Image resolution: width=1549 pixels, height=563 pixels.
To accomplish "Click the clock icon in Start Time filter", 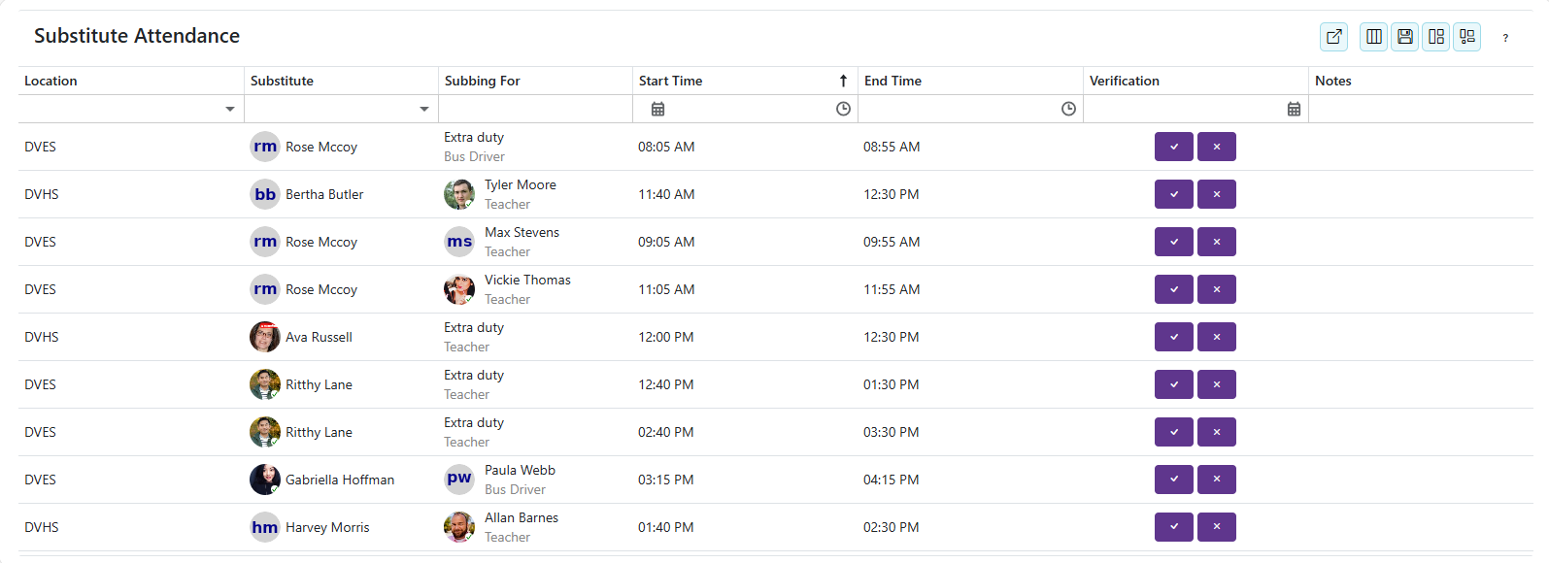I will tap(843, 109).
